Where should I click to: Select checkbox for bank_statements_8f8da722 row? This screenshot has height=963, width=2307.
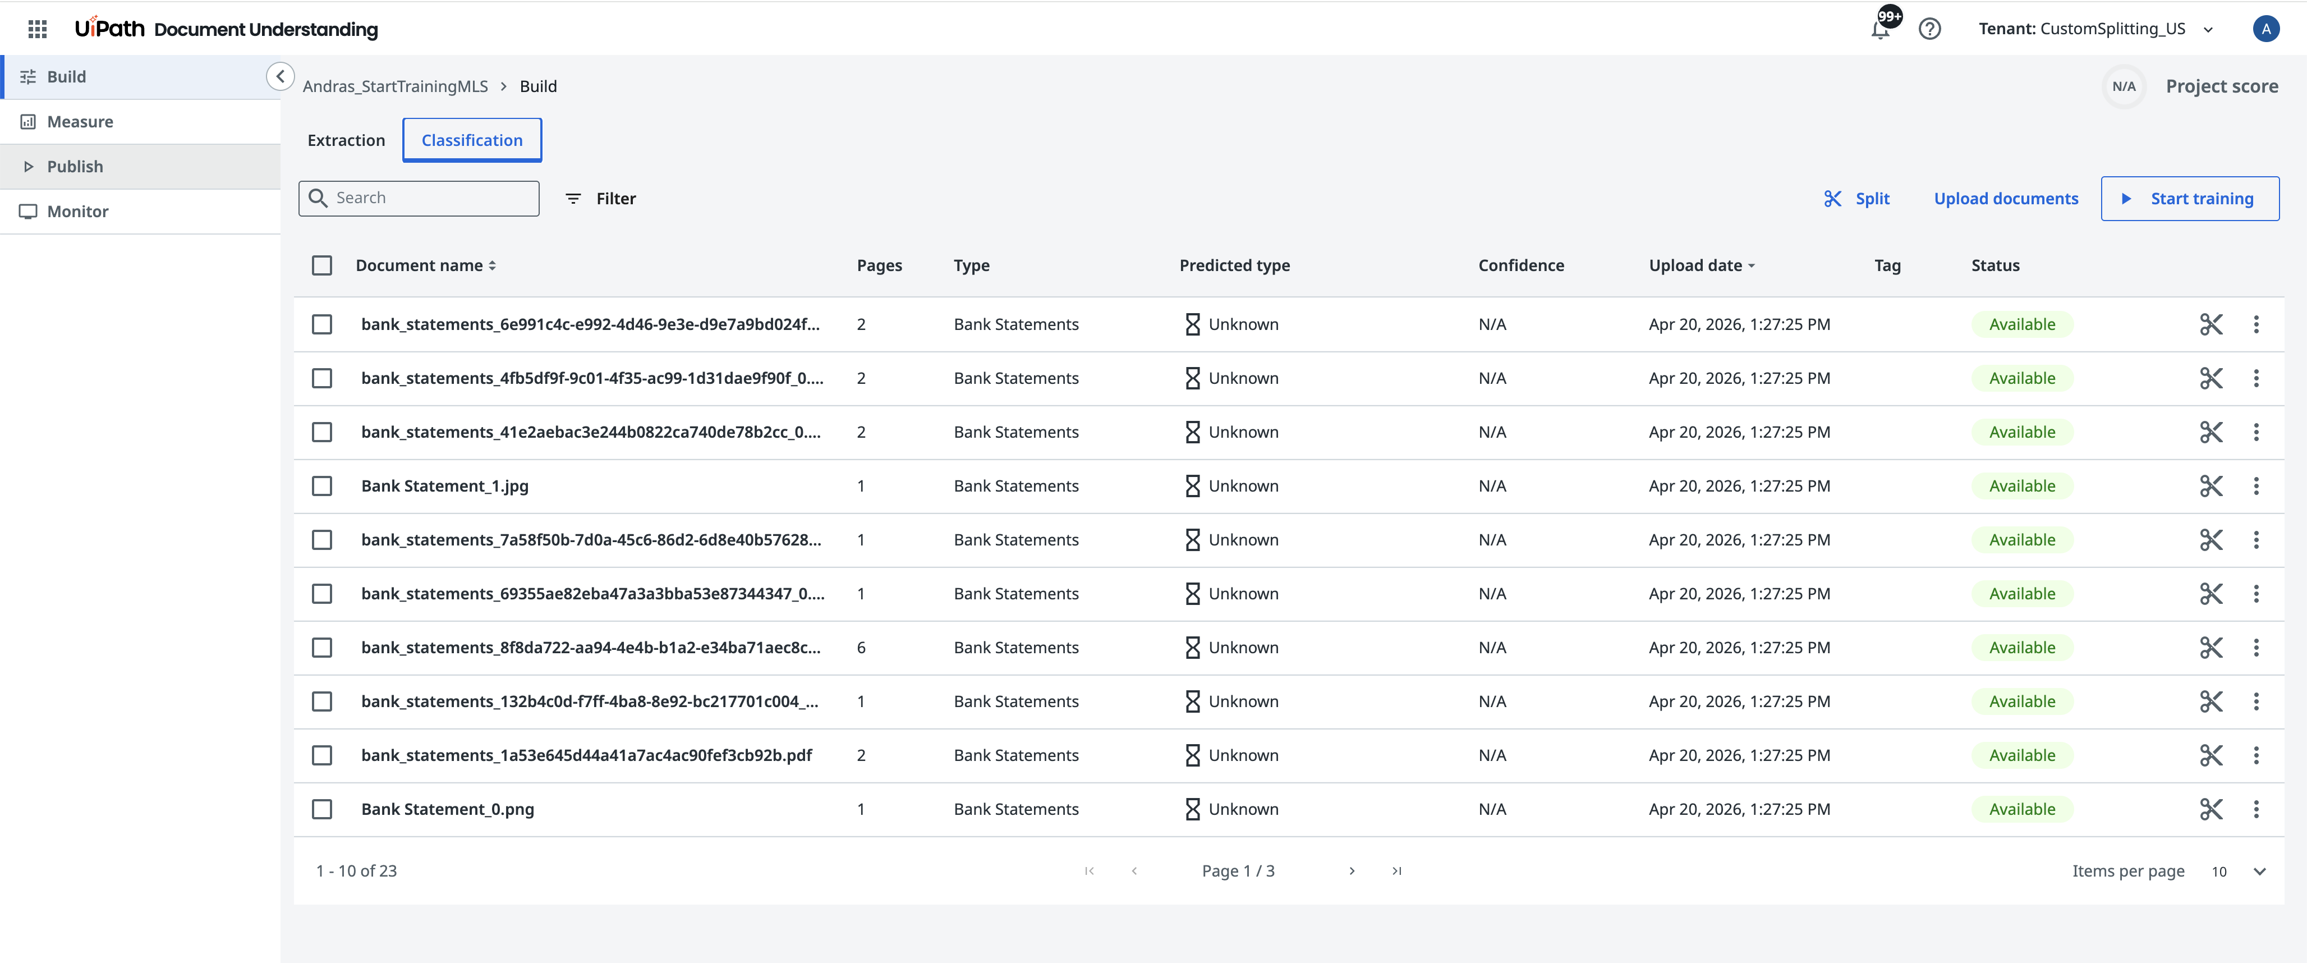(321, 647)
